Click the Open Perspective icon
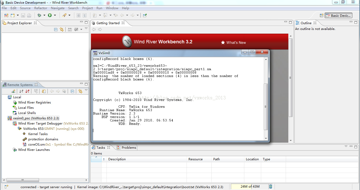The height and width of the screenshot is (190, 360). coord(322,16)
